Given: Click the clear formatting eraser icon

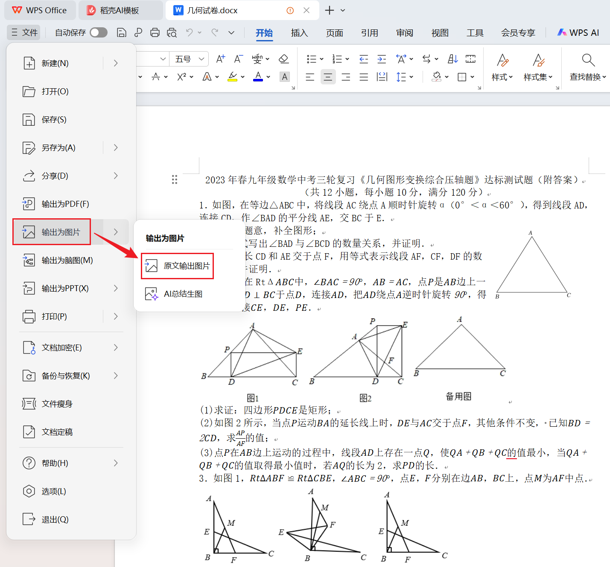Looking at the screenshot, I should tap(283, 59).
